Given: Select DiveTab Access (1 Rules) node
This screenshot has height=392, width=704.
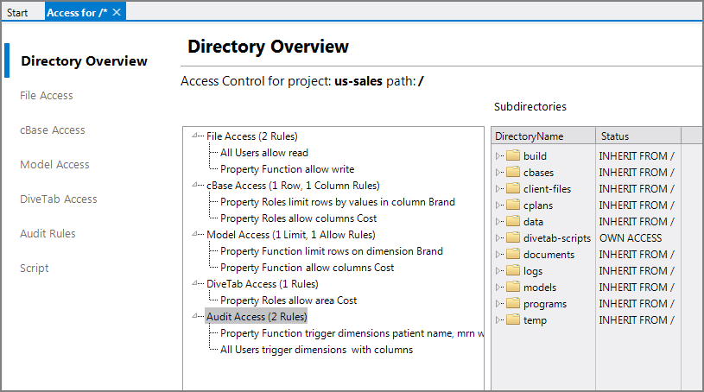Looking at the screenshot, I should click(x=263, y=284).
